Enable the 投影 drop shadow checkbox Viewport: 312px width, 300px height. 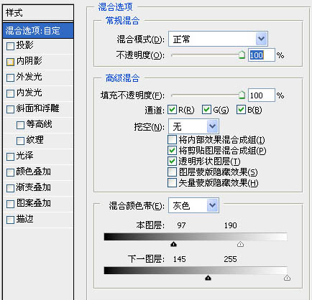click(x=10, y=46)
